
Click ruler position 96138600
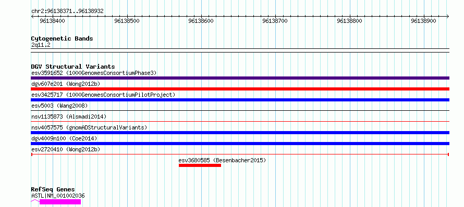[x=201, y=21]
